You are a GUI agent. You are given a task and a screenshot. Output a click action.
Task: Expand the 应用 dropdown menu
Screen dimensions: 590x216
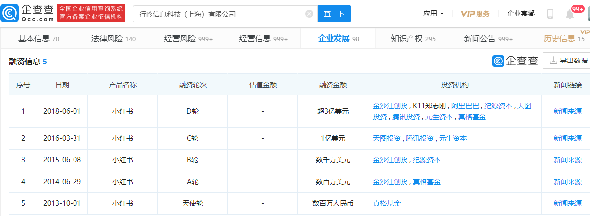coord(434,14)
